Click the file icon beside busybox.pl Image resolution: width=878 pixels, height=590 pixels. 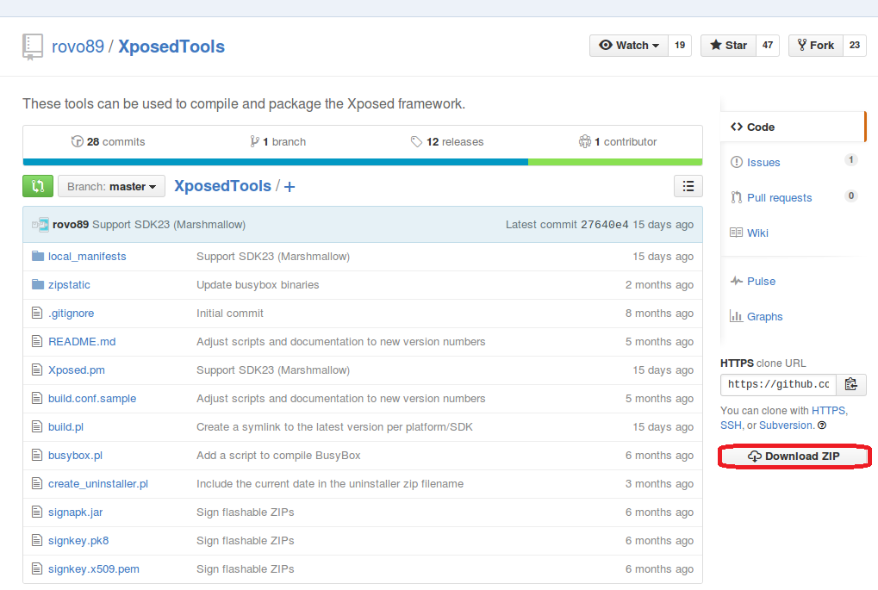tap(37, 455)
